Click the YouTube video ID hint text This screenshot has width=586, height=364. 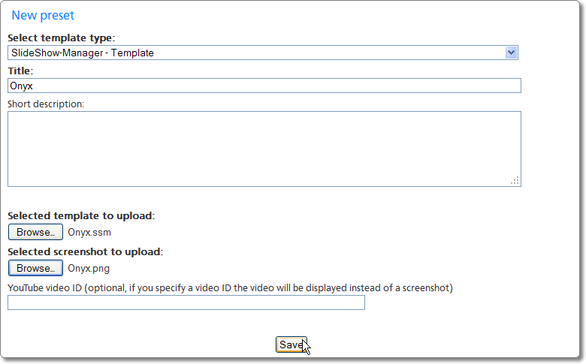230,287
